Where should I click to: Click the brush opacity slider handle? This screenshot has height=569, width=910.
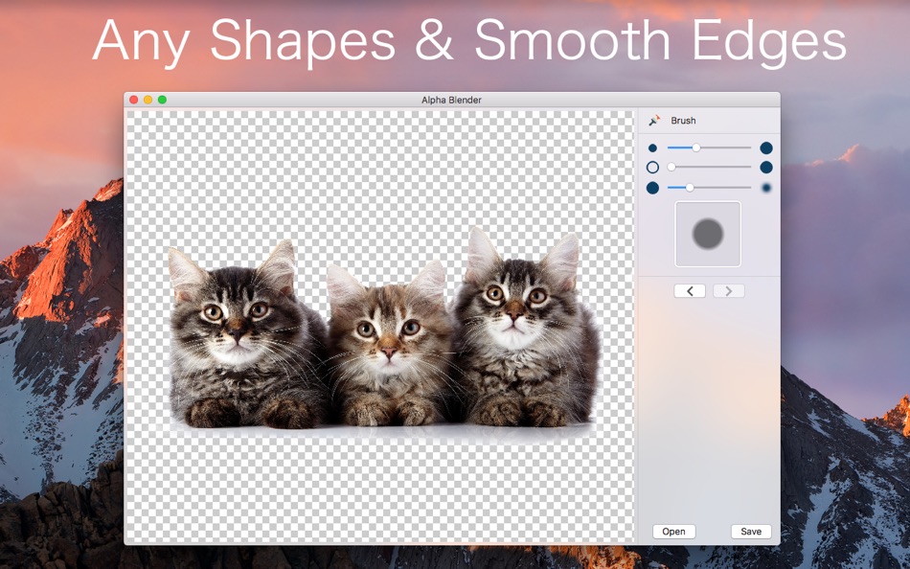(x=671, y=168)
